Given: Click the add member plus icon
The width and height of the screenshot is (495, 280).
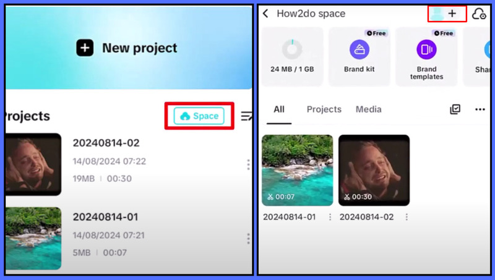Looking at the screenshot, I should [x=452, y=14].
